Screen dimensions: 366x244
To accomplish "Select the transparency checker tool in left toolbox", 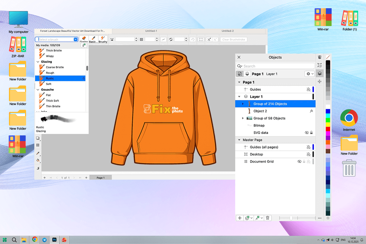I will point(38,145).
